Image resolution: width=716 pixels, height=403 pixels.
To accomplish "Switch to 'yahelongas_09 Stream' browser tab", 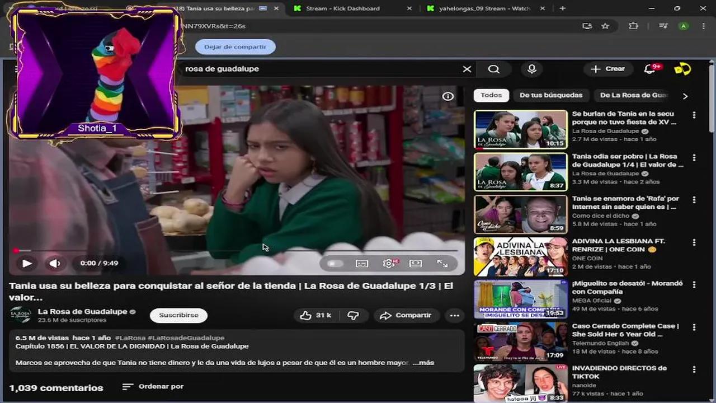I will coord(484,8).
